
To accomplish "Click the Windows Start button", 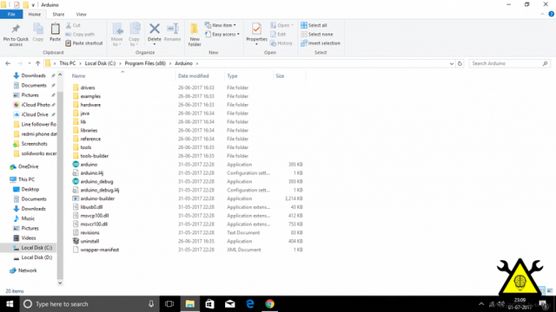I will 10,304.
